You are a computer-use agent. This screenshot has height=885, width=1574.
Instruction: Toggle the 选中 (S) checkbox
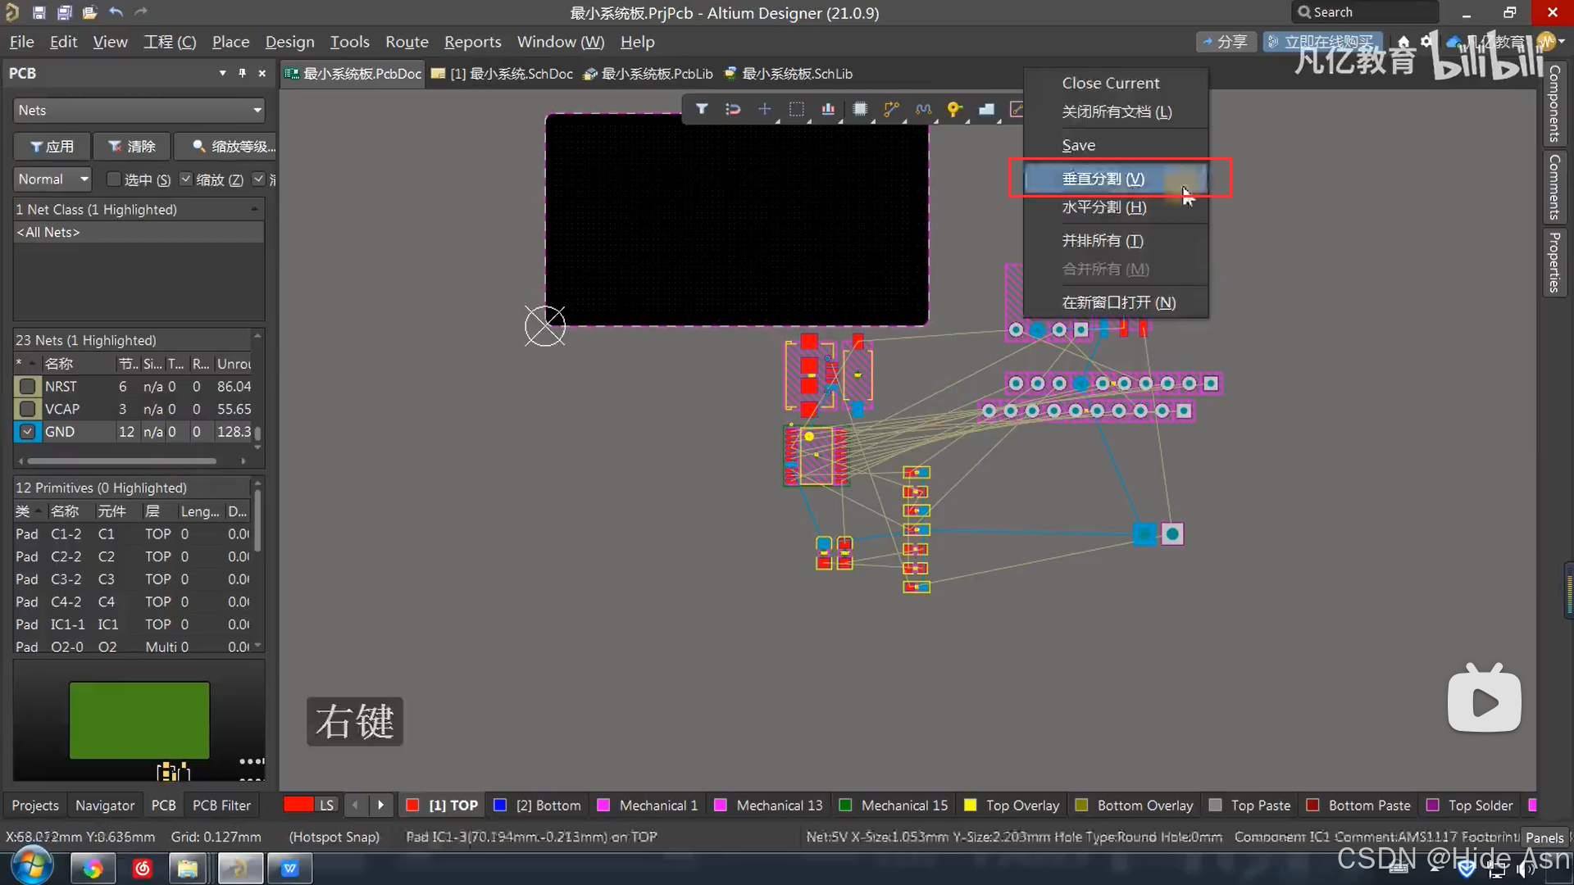pos(114,179)
